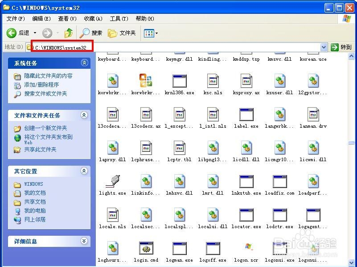Open 共享文档 link
Screen dimensions: 357x267
[x=35, y=202]
